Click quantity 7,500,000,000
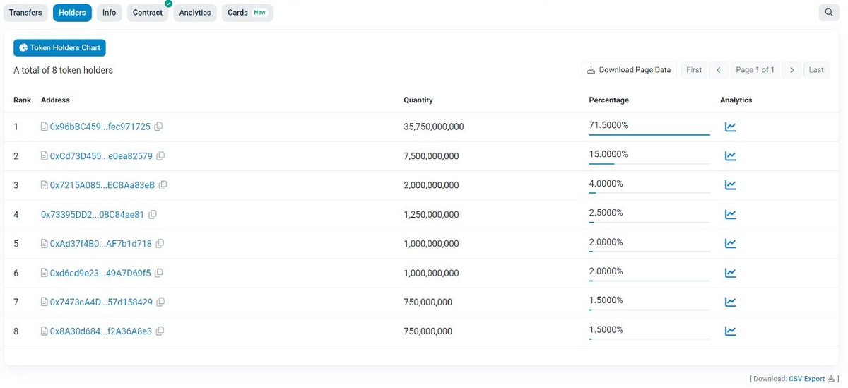848x388 pixels. (x=431, y=156)
